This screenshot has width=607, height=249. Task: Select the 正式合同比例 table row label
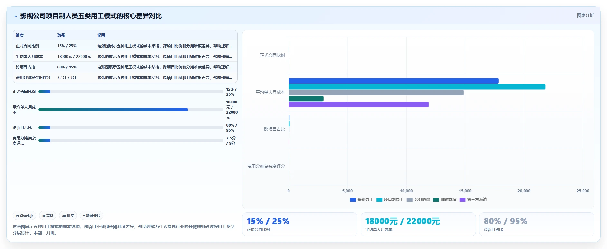[27, 46]
